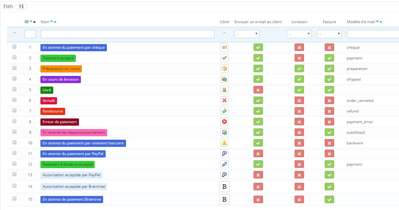
Task: Click the Braintree B icon for status 14
Action: (224, 187)
